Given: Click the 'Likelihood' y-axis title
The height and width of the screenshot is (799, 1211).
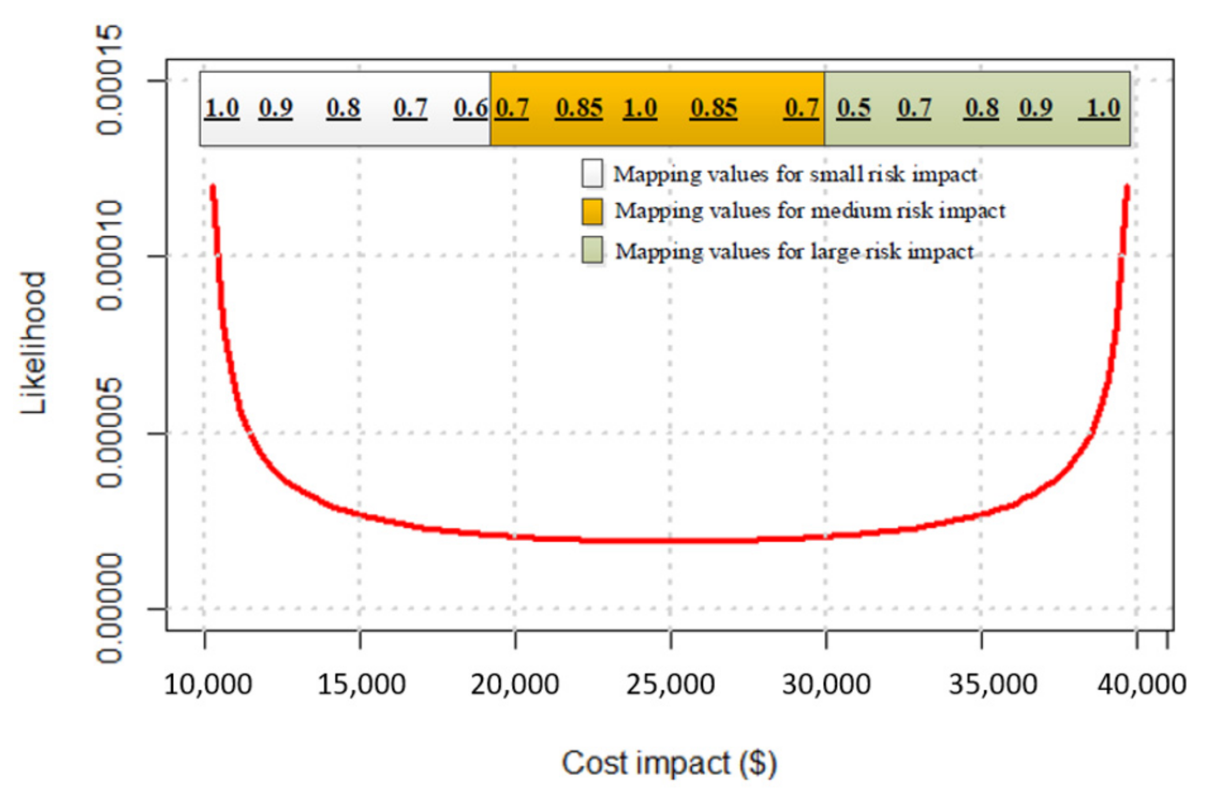Looking at the screenshot, I should (x=33, y=343).
